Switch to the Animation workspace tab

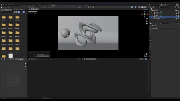click(x=58, y=5)
